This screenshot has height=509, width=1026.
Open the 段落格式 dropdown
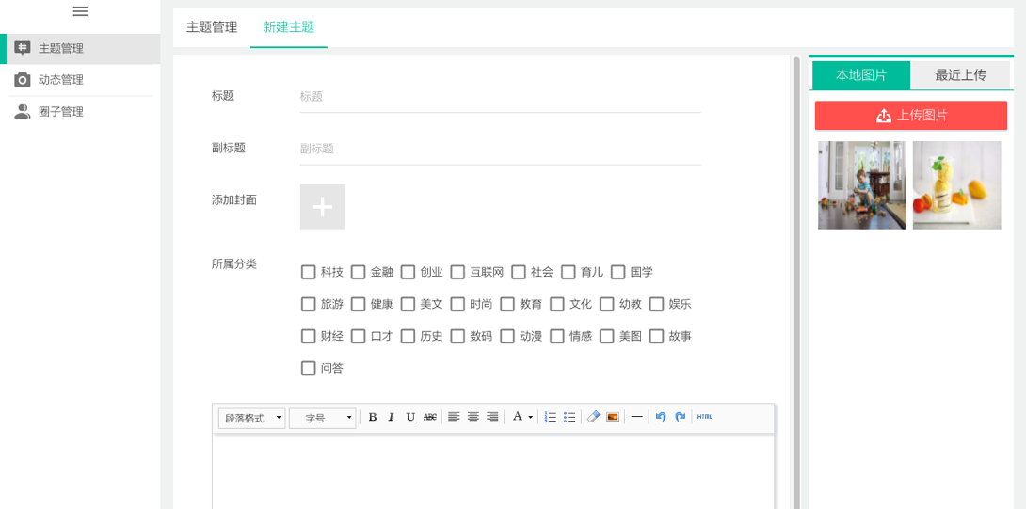[252, 418]
